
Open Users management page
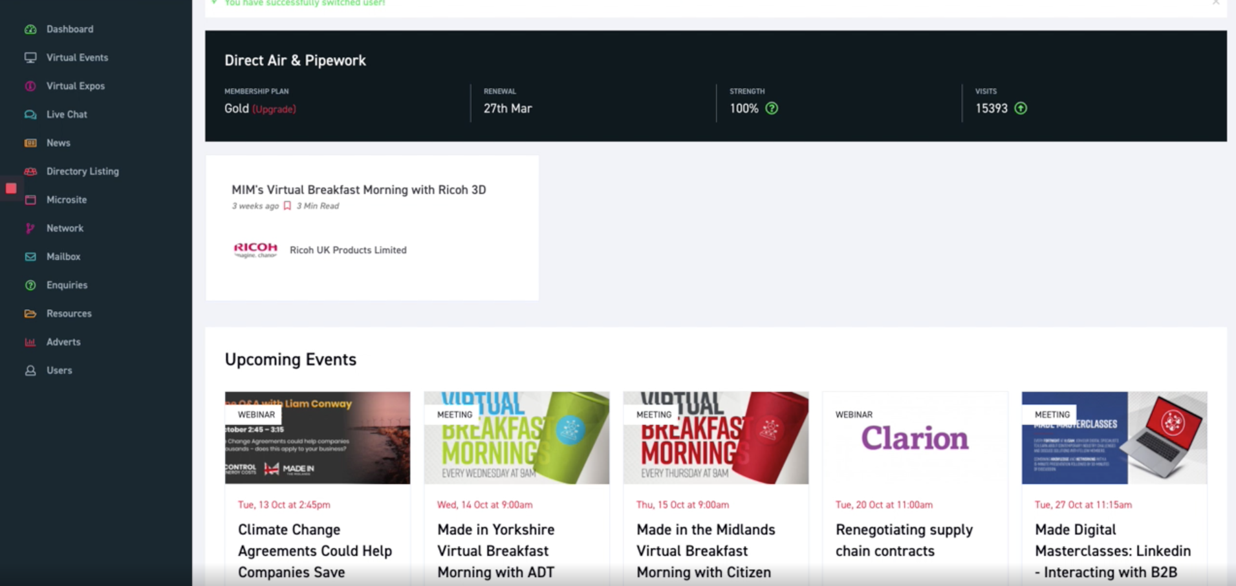click(x=59, y=371)
